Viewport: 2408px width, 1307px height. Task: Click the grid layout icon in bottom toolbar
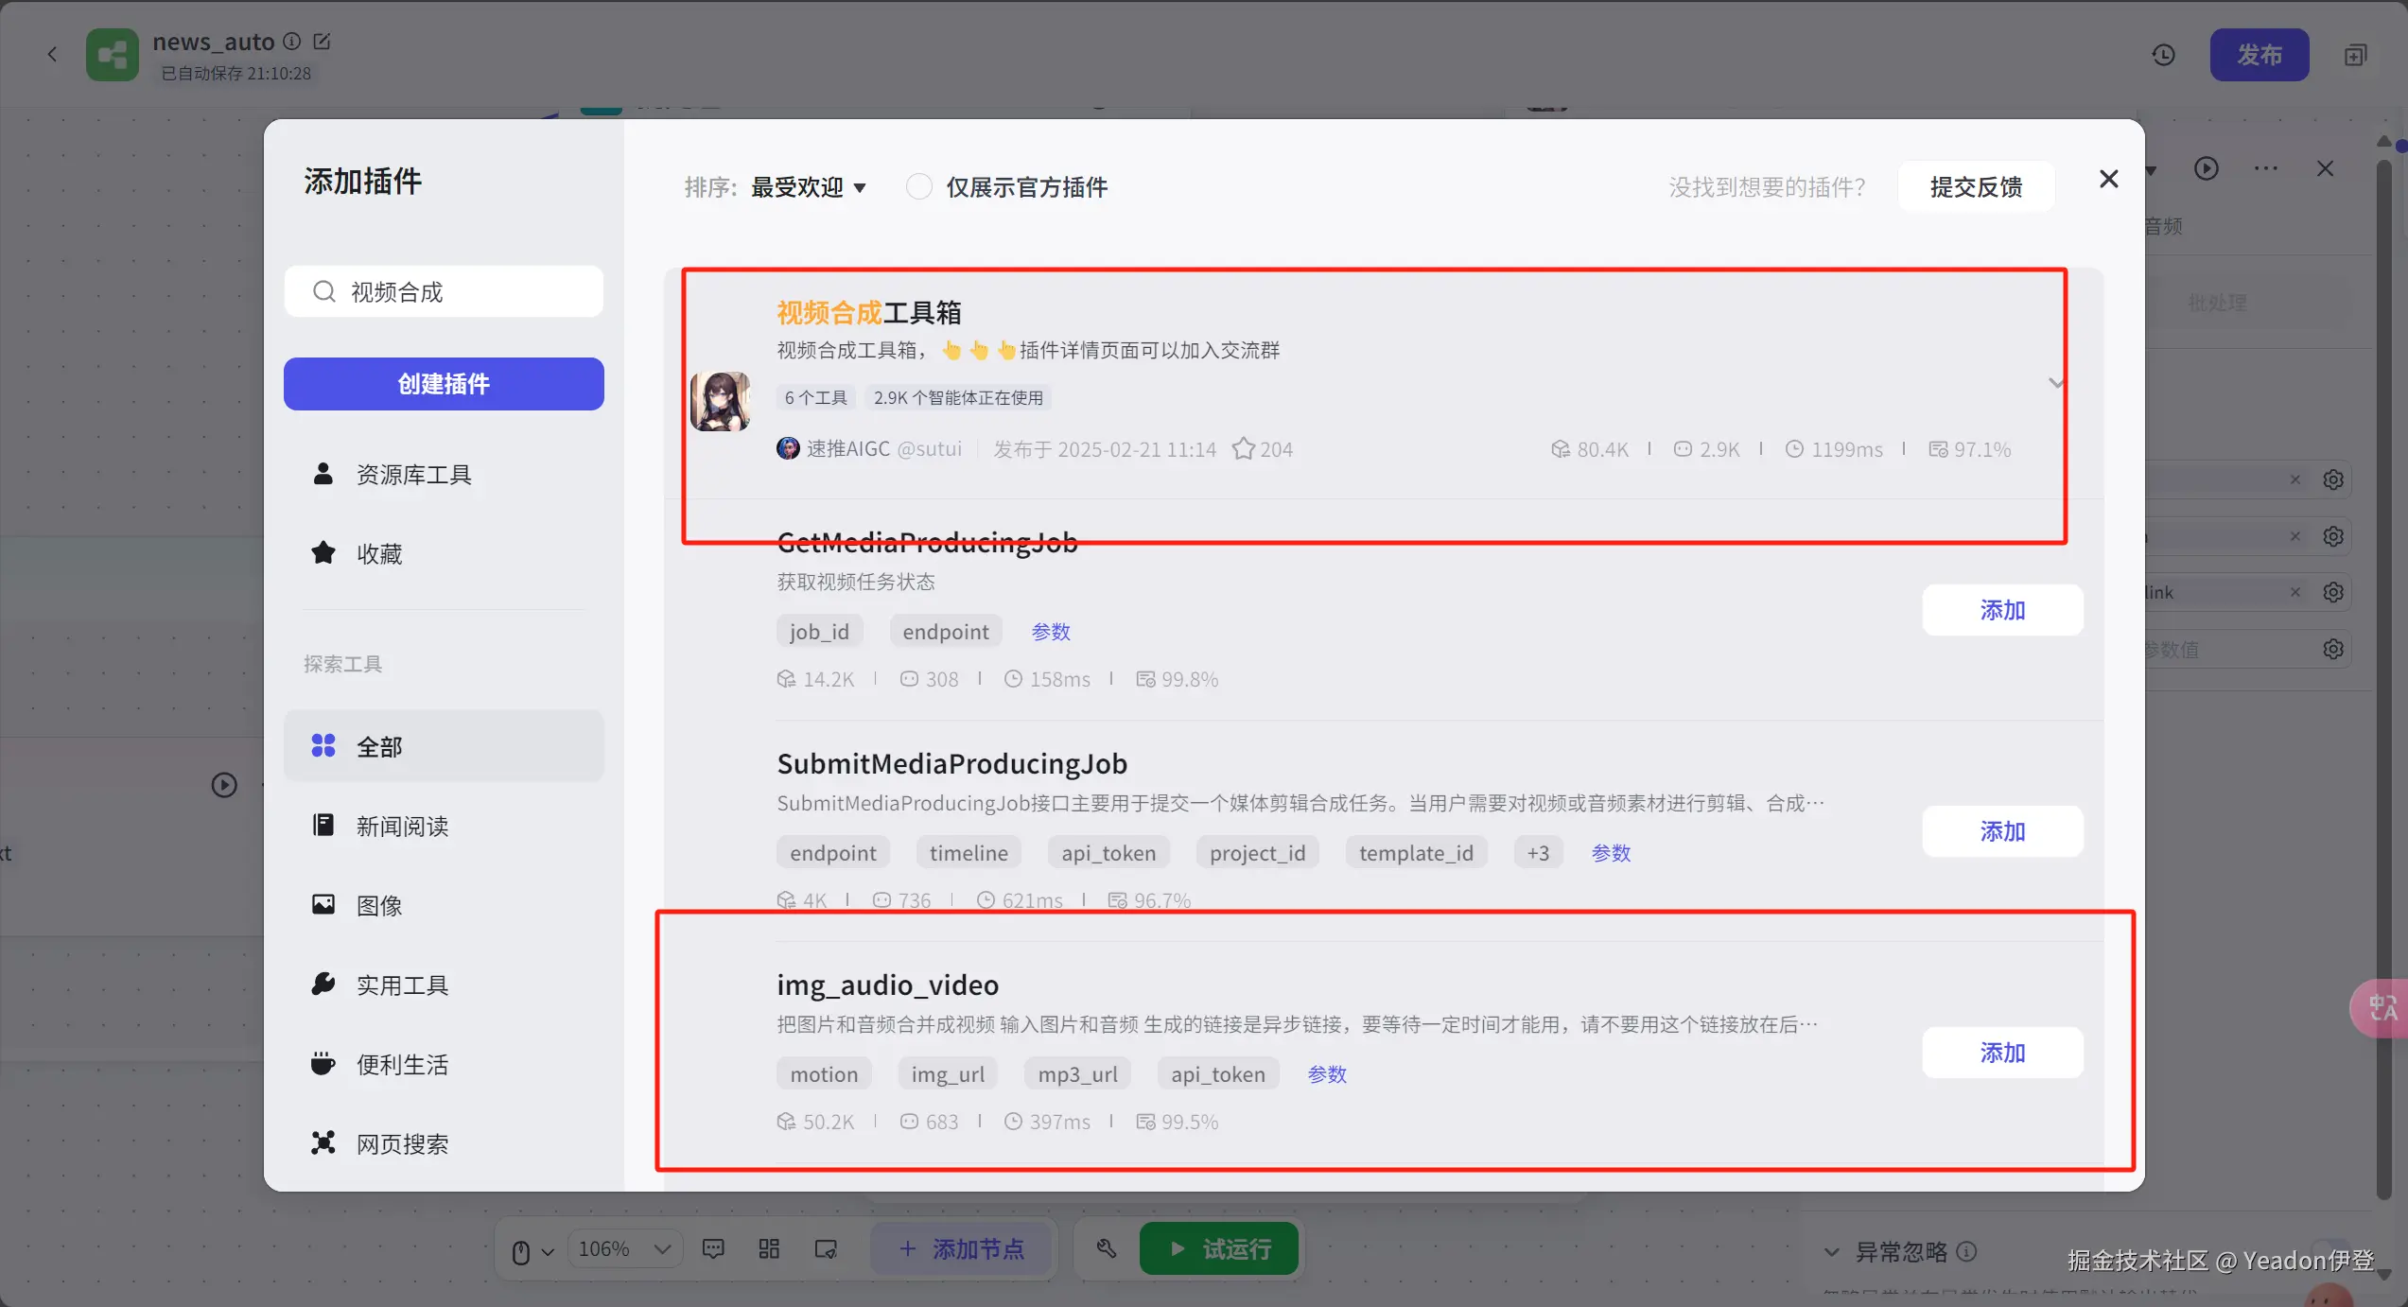coord(769,1249)
